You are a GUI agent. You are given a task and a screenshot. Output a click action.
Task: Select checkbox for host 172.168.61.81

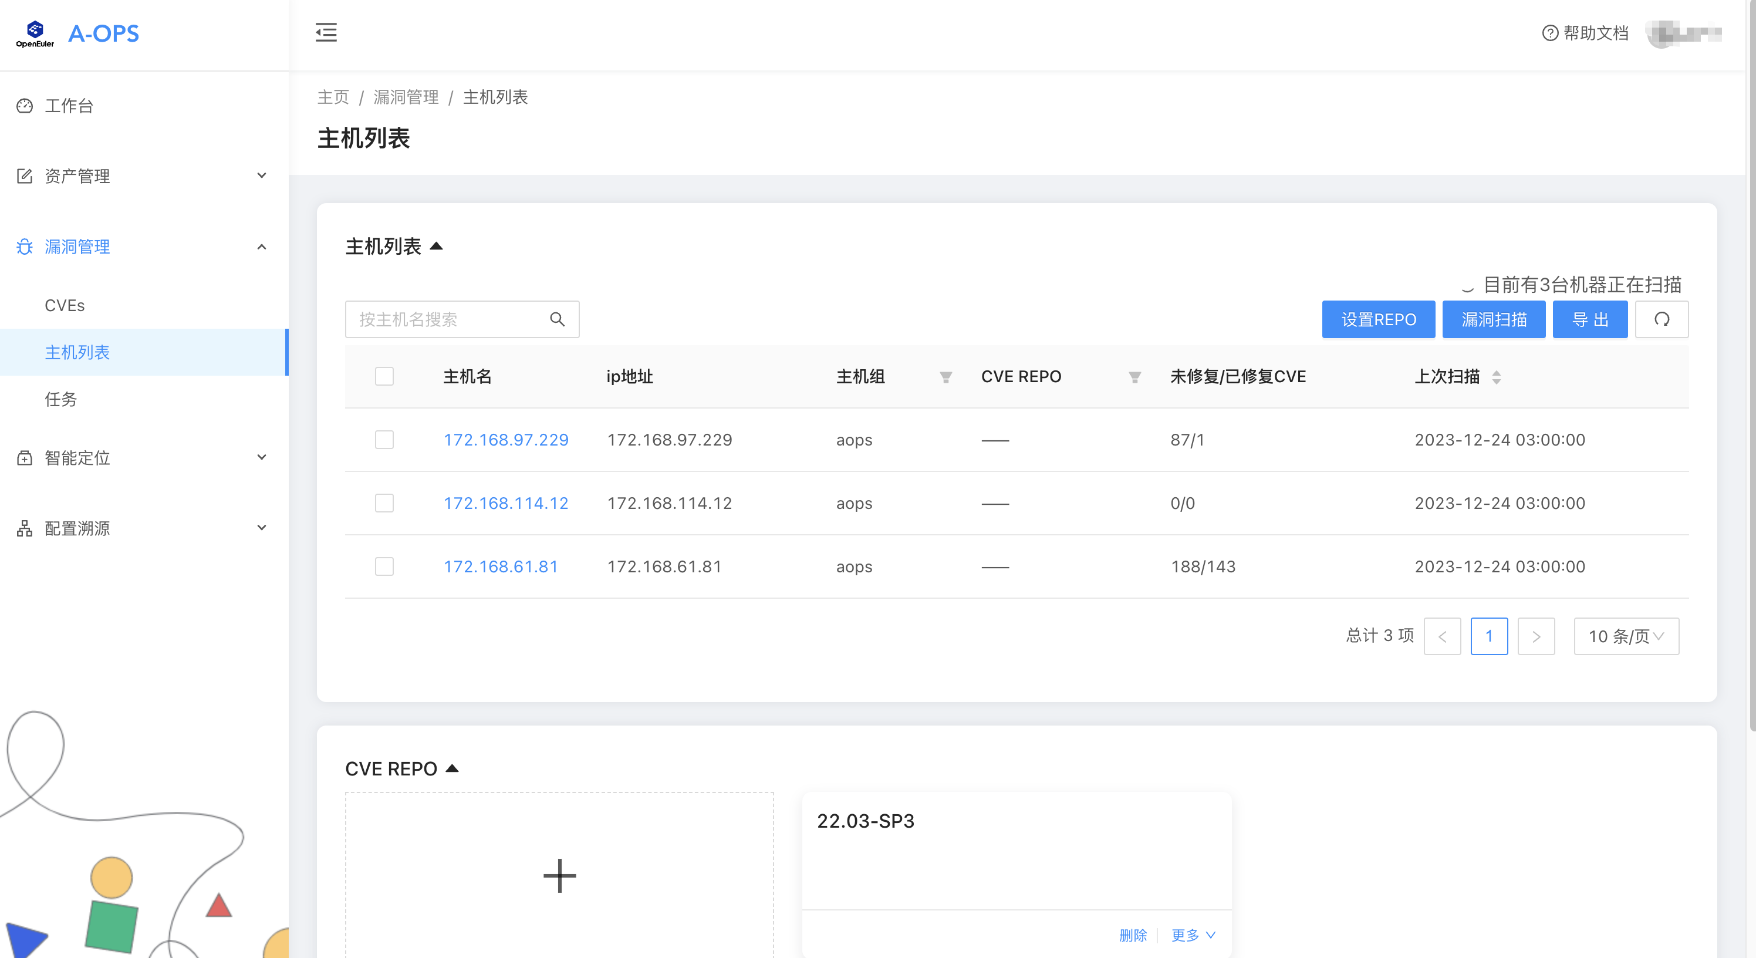[384, 566]
